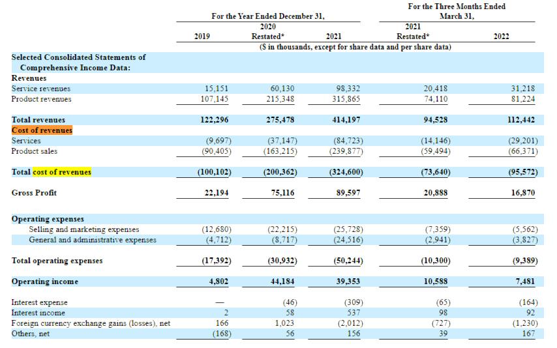Click the 'Product revenues' row label
Viewport: 557px width, 348px height.
[41, 99]
